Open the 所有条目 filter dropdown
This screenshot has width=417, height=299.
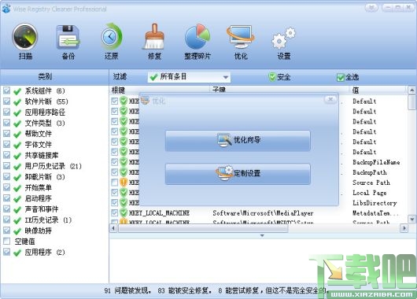pyautogui.click(x=189, y=77)
